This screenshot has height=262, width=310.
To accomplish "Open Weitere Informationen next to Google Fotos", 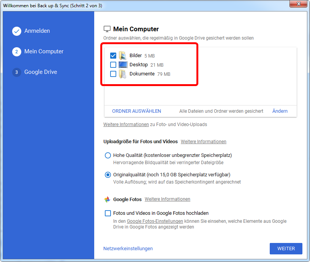I will pos(168,199).
